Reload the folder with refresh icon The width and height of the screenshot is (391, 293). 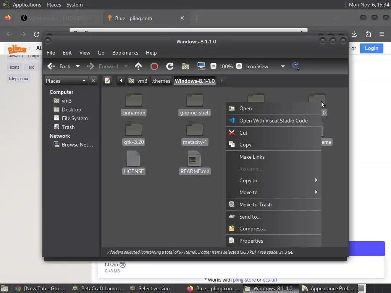170,66
